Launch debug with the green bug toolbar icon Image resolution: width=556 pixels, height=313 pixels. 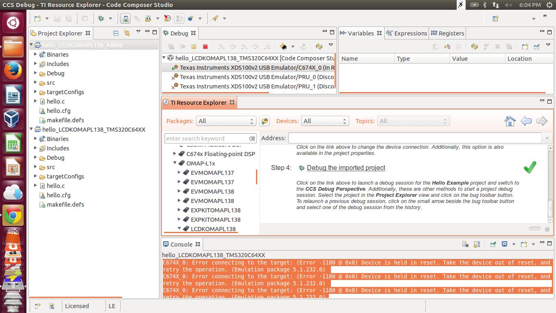(x=101, y=18)
